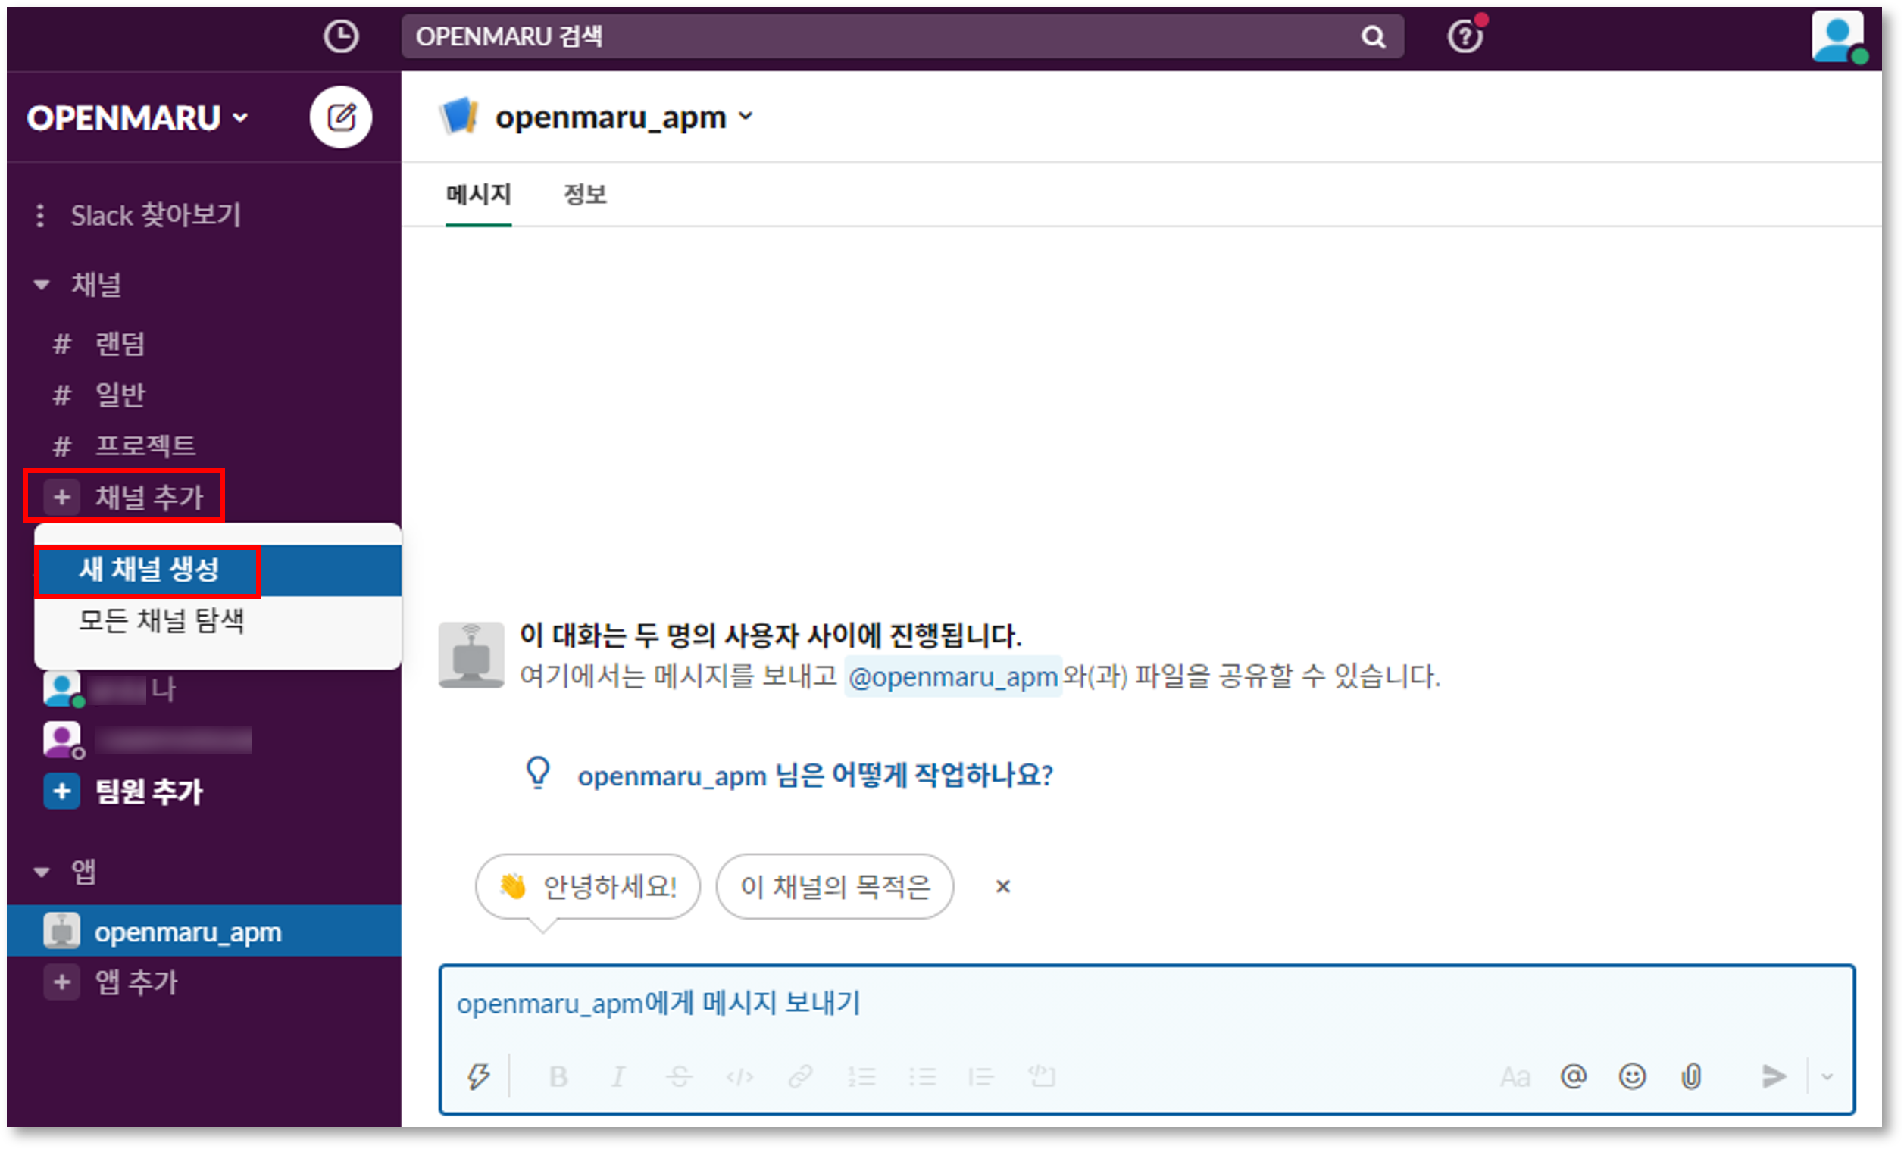
Task: Click the 안녕하세요! suggestion button
Action: pos(588,886)
